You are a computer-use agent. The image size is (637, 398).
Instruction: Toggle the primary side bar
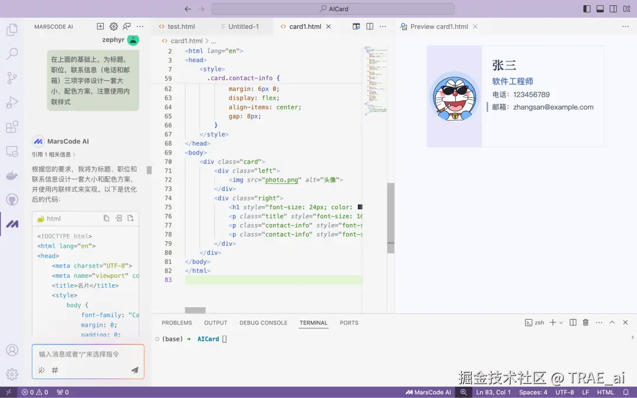pyautogui.click(x=587, y=9)
